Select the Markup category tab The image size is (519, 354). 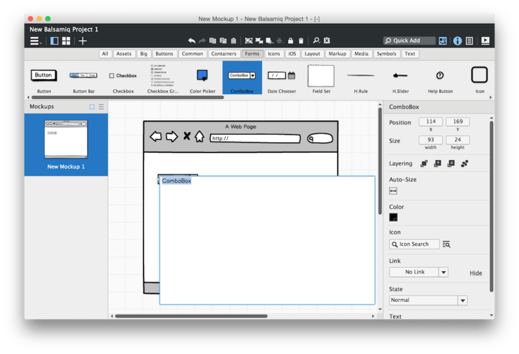(x=337, y=54)
